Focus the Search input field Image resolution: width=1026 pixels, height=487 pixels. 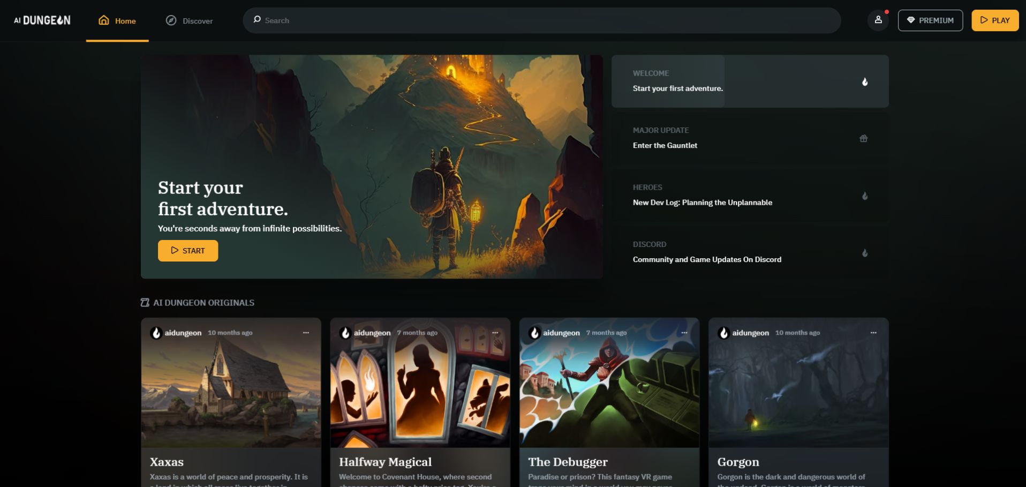pyautogui.click(x=542, y=20)
